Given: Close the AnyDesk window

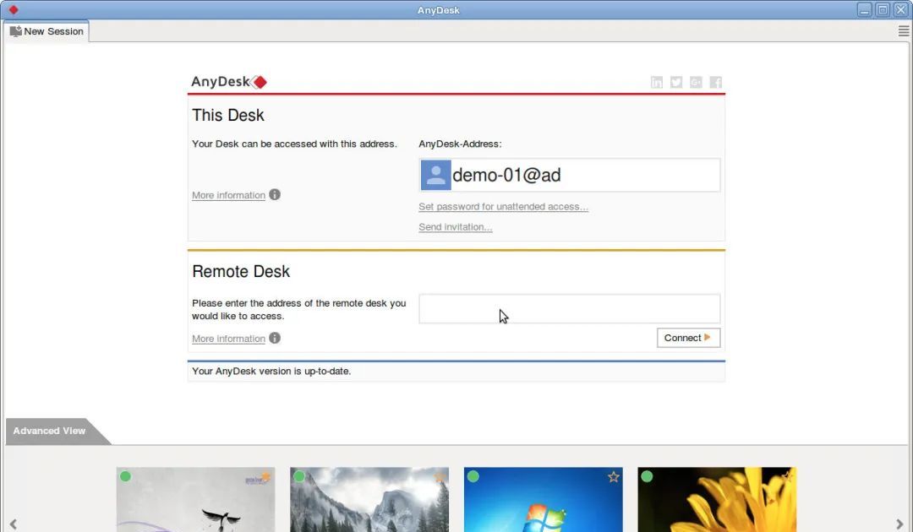Looking at the screenshot, I should tap(900, 10).
